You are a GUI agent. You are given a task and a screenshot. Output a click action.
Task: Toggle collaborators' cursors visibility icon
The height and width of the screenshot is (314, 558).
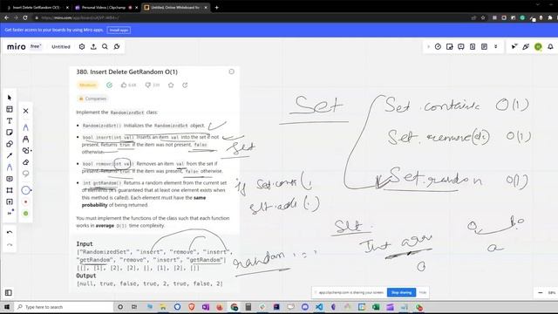coord(514,46)
